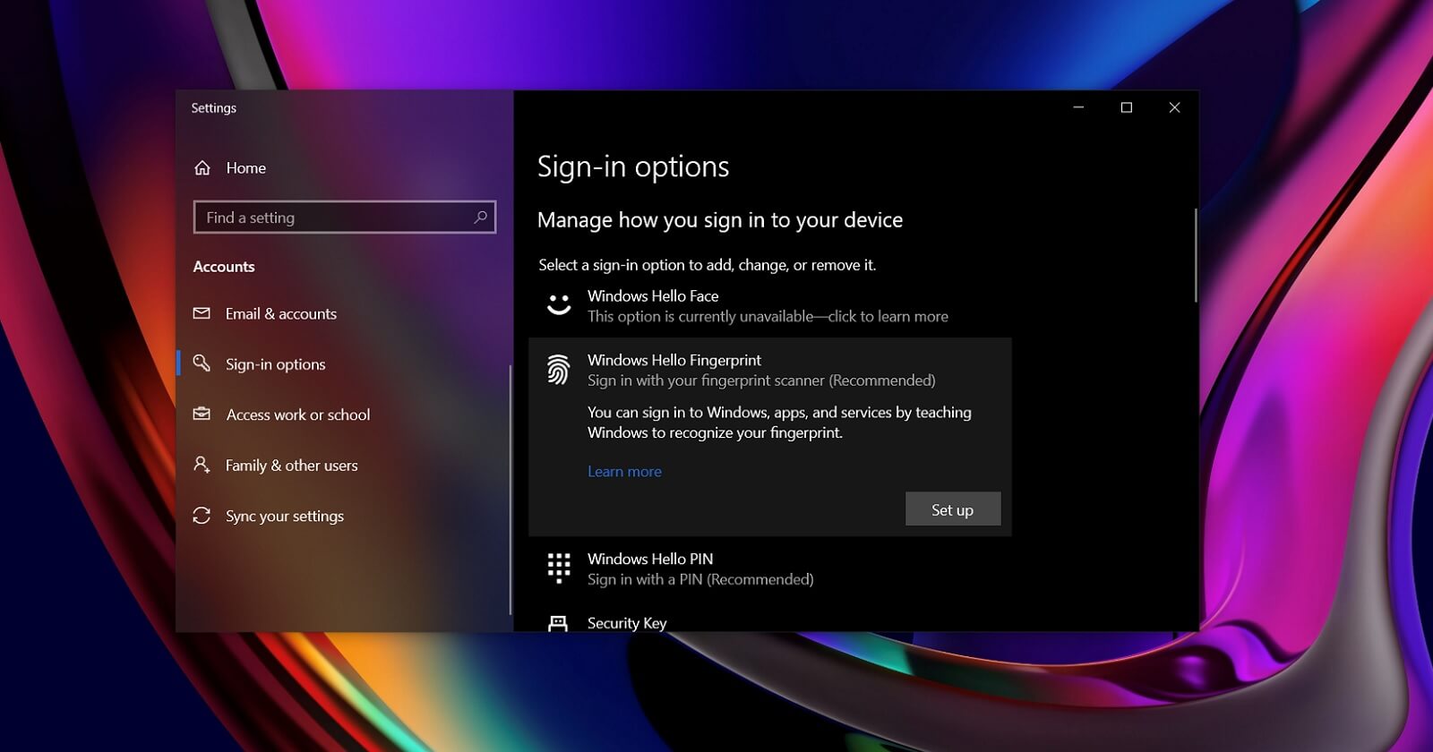Click the Sync your settings arrows icon
The image size is (1433, 752).
[x=202, y=516]
